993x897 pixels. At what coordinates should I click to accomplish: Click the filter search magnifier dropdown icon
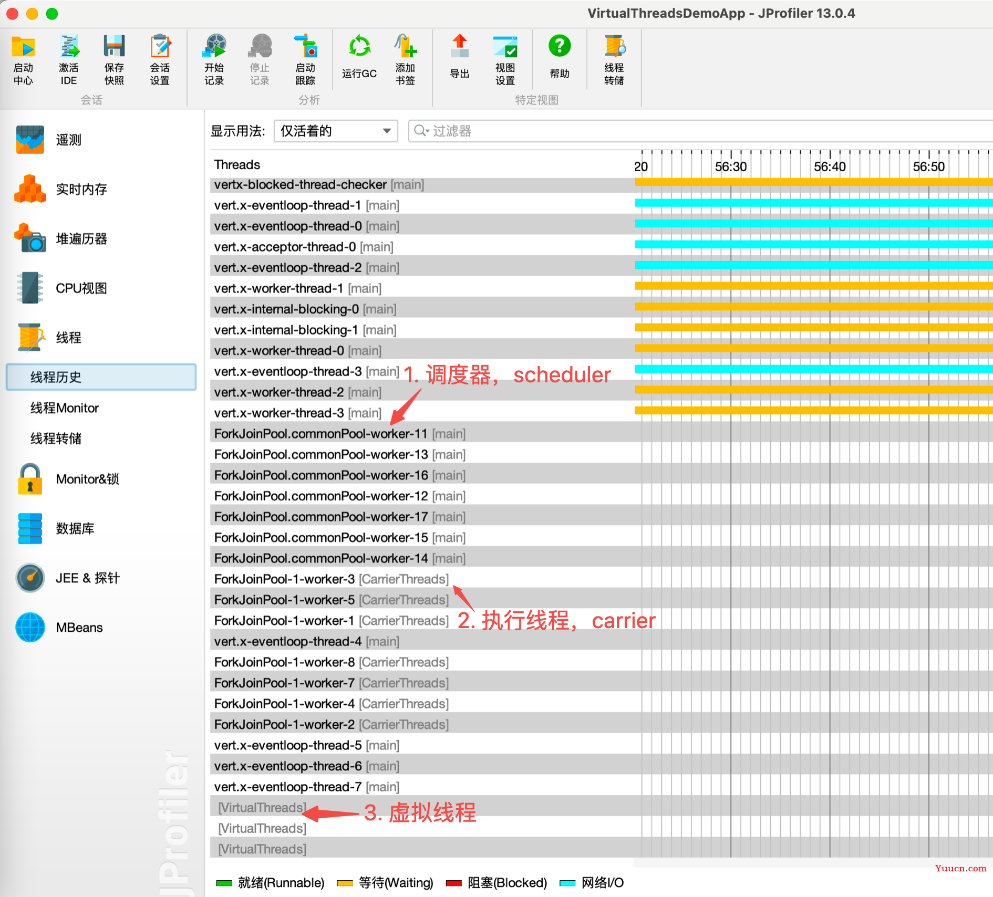point(421,131)
